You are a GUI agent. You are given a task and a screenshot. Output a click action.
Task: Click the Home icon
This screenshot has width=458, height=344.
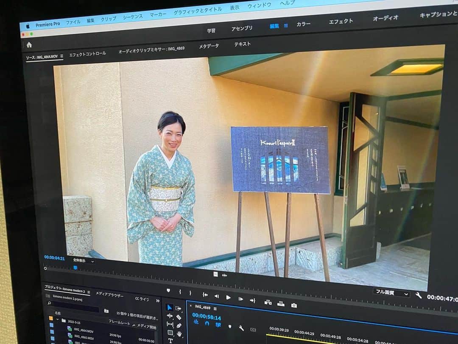29,45
